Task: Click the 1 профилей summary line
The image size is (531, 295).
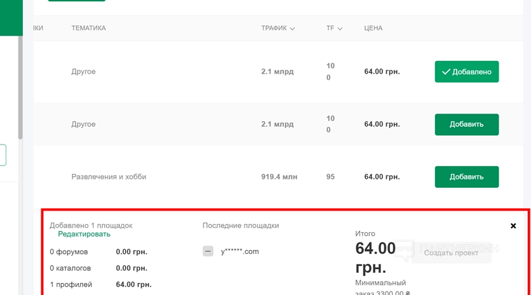Action: coord(71,284)
